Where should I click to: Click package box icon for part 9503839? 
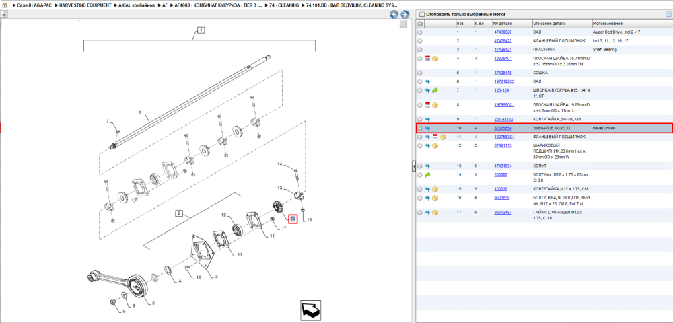tap(435, 199)
